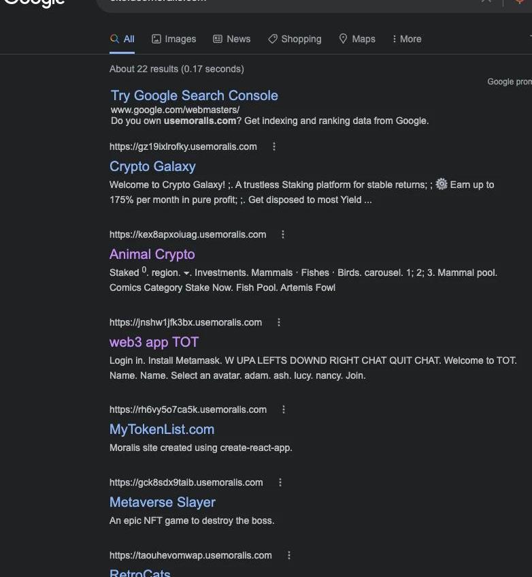Select the All search tab
This screenshot has height=577, width=532.
pyautogui.click(x=122, y=39)
